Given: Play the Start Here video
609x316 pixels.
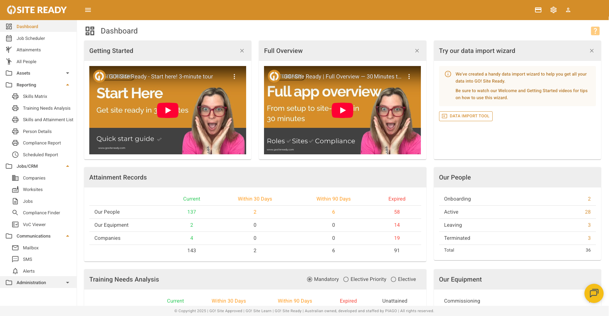Looking at the screenshot, I should tap(168, 110).
